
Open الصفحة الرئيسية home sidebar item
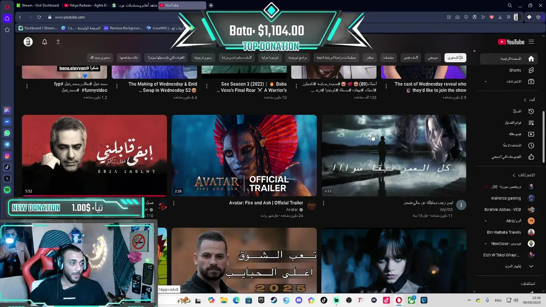509,59
